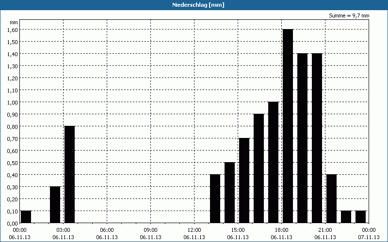
Task: Click the 21:00 time label
Action: click(x=325, y=230)
